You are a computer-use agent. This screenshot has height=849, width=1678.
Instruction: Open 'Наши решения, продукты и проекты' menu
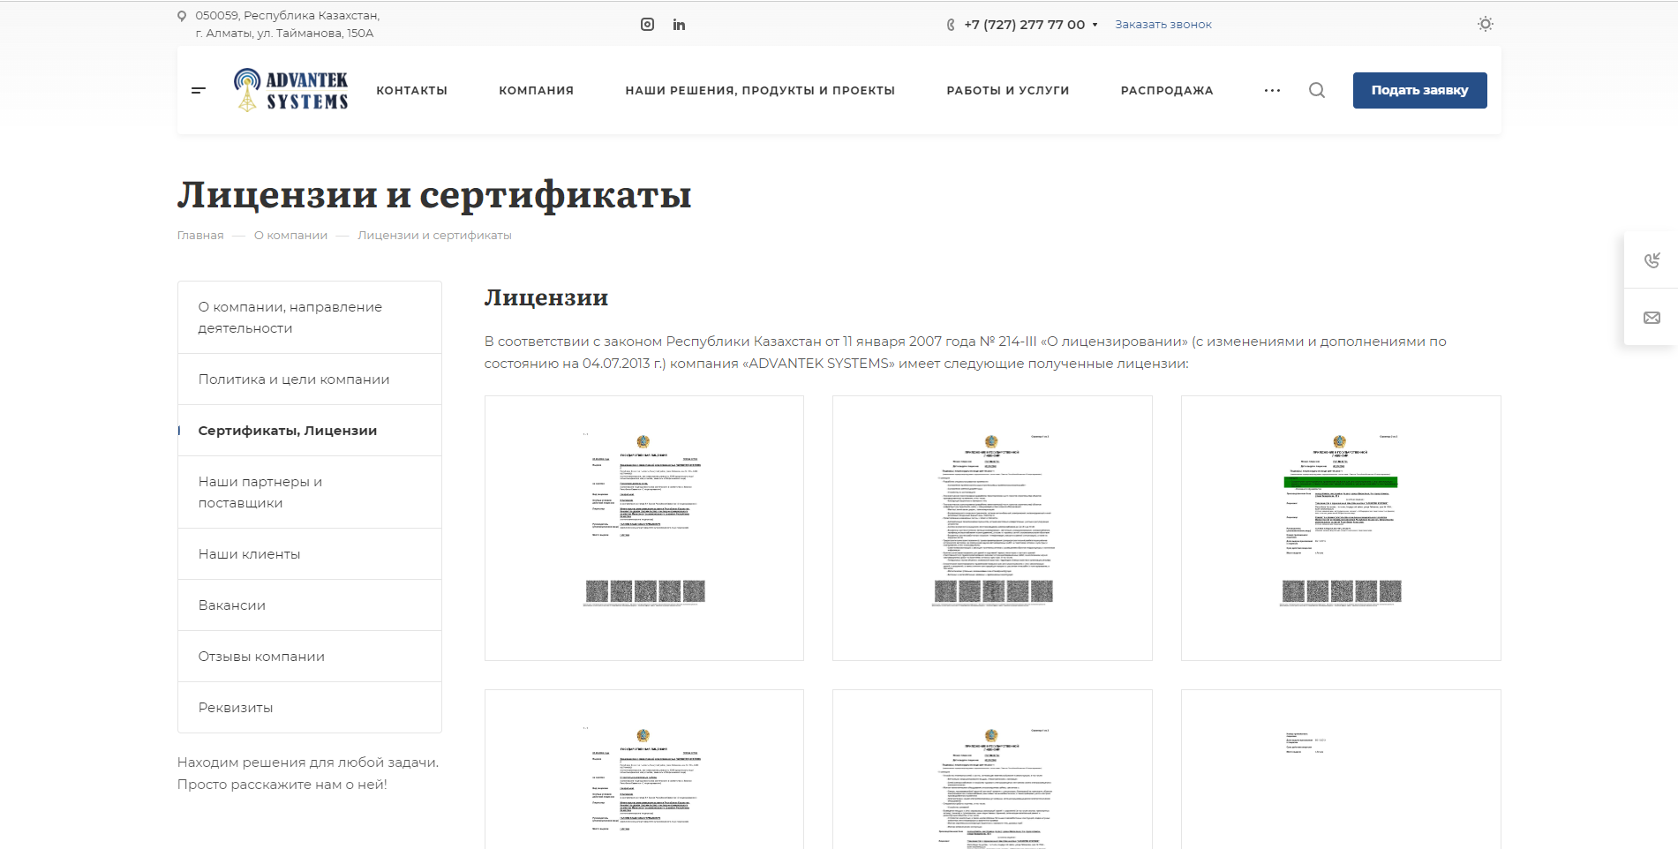click(x=760, y=90)
